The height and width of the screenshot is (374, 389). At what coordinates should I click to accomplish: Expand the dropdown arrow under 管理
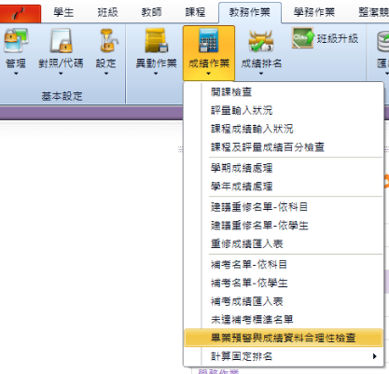click(16, 74)
